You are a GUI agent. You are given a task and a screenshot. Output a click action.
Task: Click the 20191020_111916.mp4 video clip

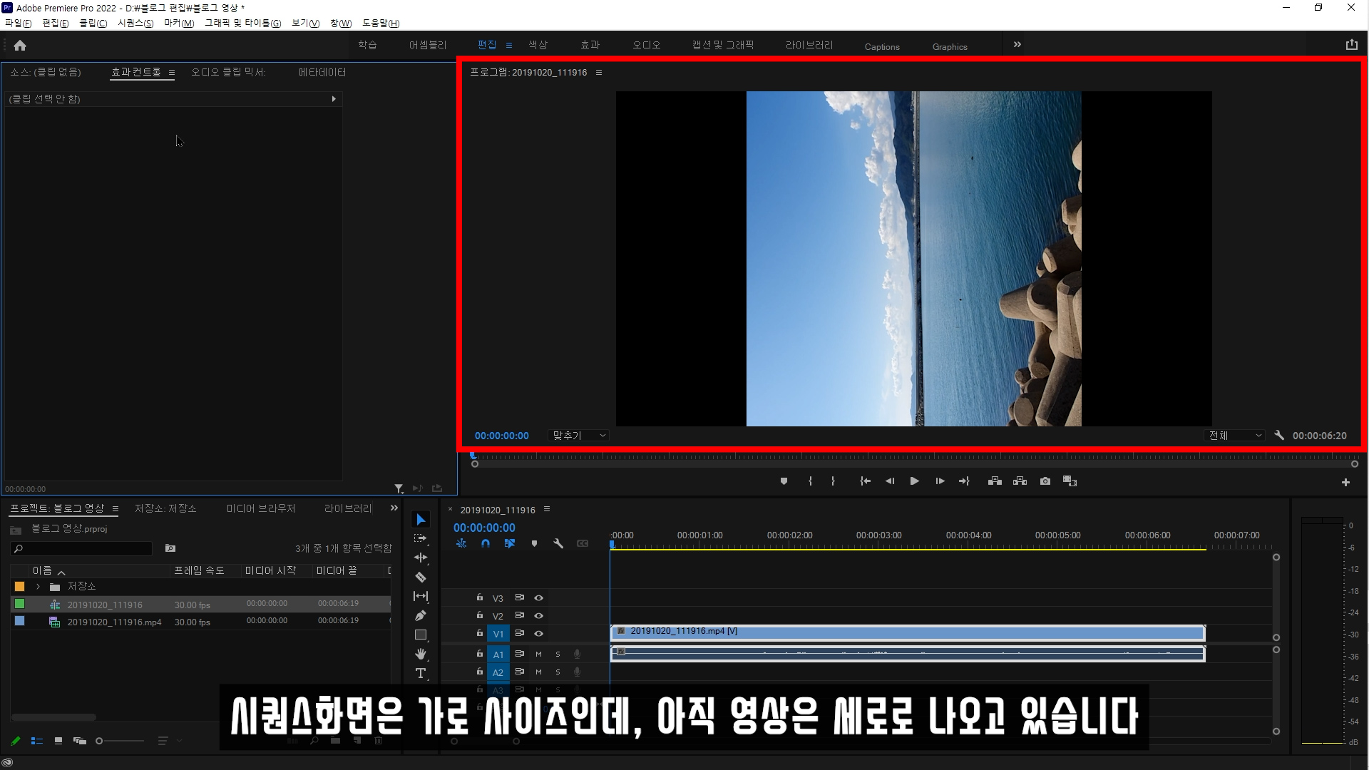click(x=907, y=632)
